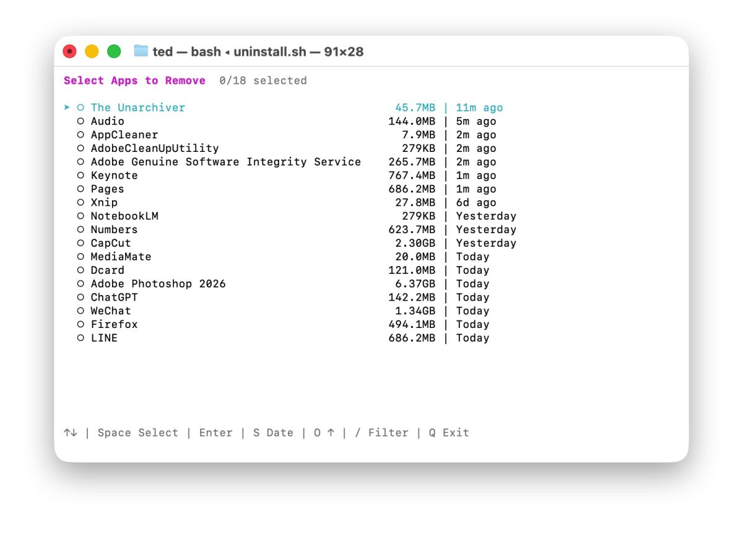Screen dimensions: 743x535
Task: Click the 'S Date' sort hint
Action: [273, 433]
